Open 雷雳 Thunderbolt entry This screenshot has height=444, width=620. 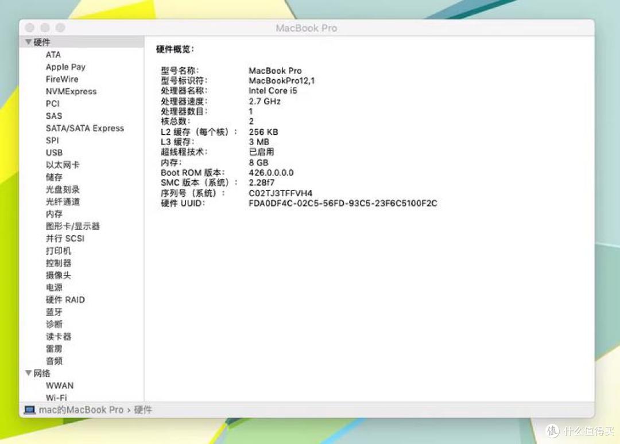click(54, 348)
